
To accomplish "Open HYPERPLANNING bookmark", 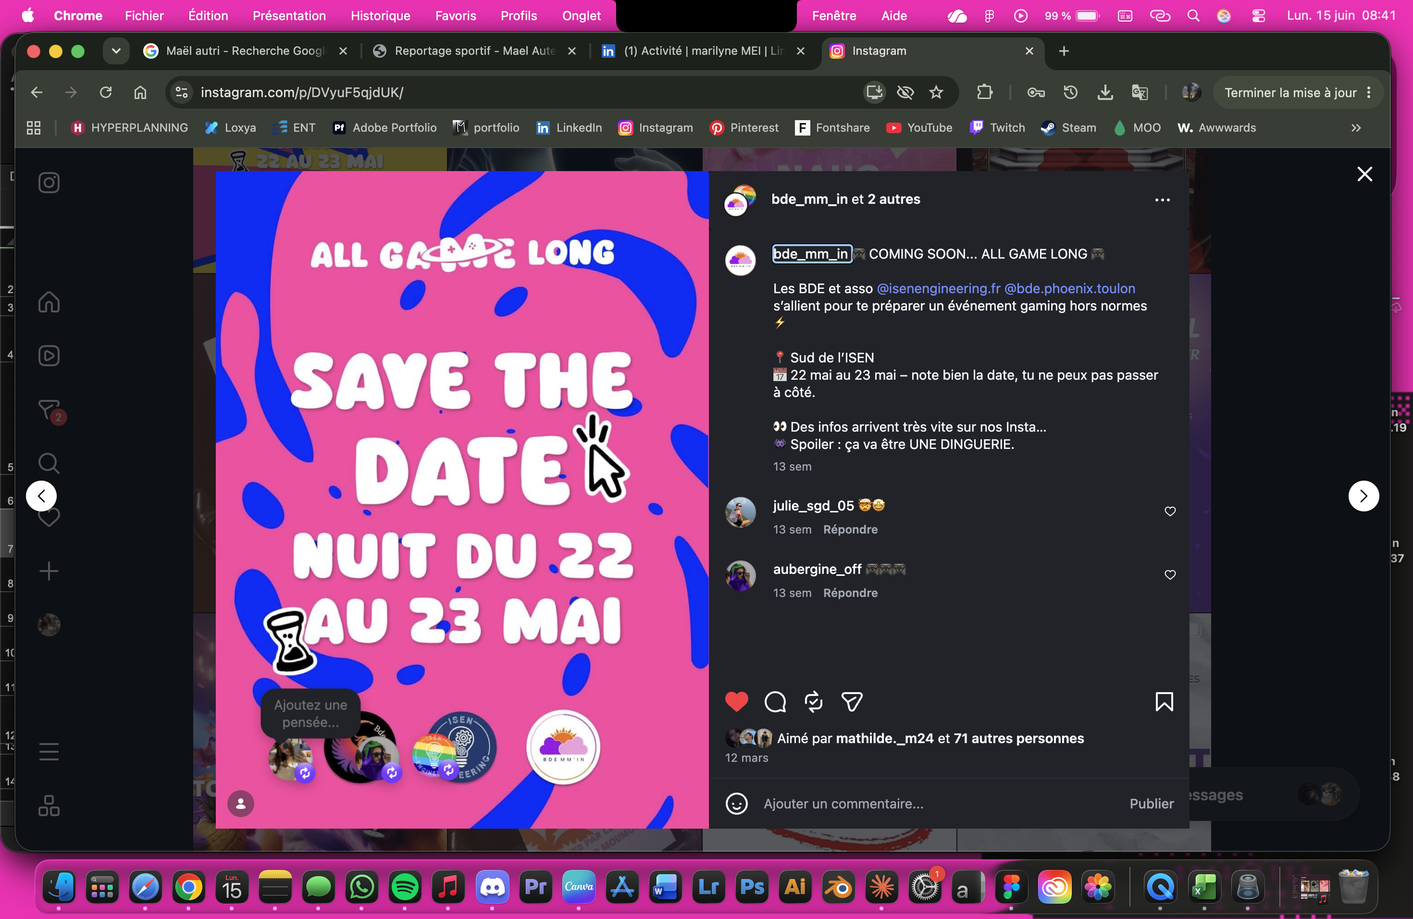I will coord(129,128).
